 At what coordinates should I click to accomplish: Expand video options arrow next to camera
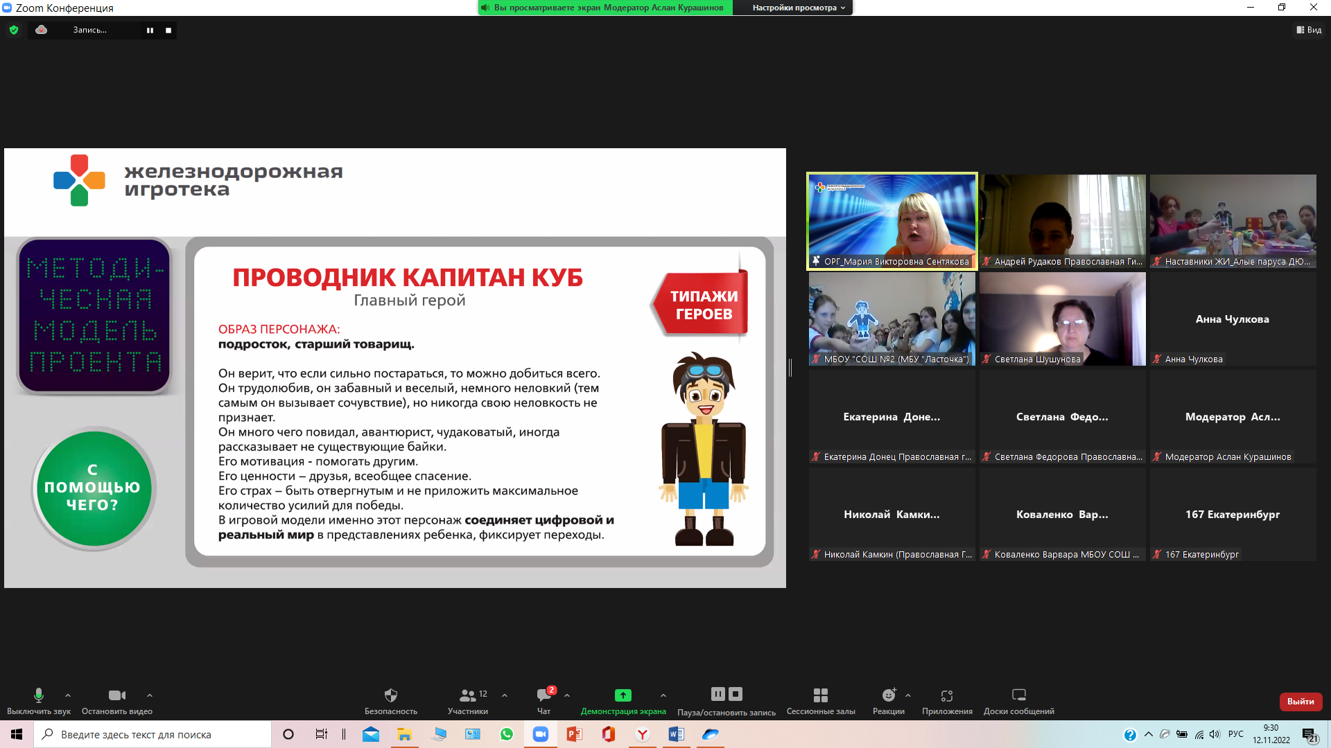point(150,695)
